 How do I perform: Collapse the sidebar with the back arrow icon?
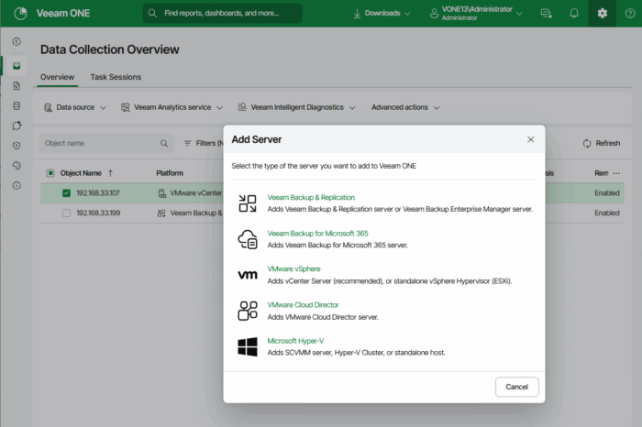[x=17, y=42]
